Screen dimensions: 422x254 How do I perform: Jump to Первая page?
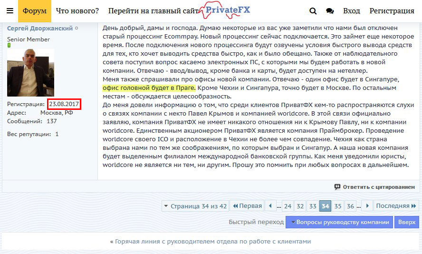tap(247, 206)
